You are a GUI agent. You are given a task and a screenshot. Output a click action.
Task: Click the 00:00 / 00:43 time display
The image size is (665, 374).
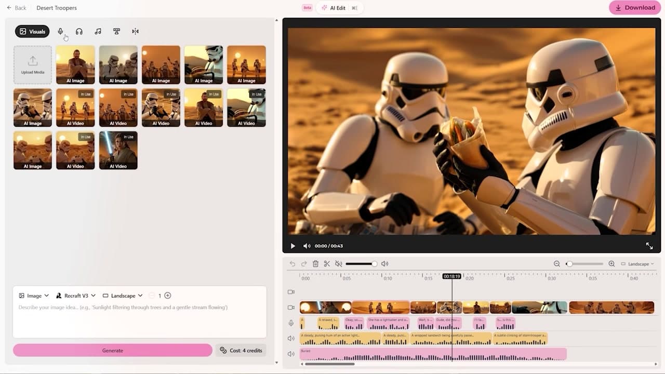329,246
